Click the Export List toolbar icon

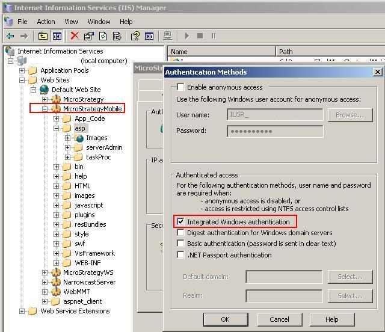(117, 36)
